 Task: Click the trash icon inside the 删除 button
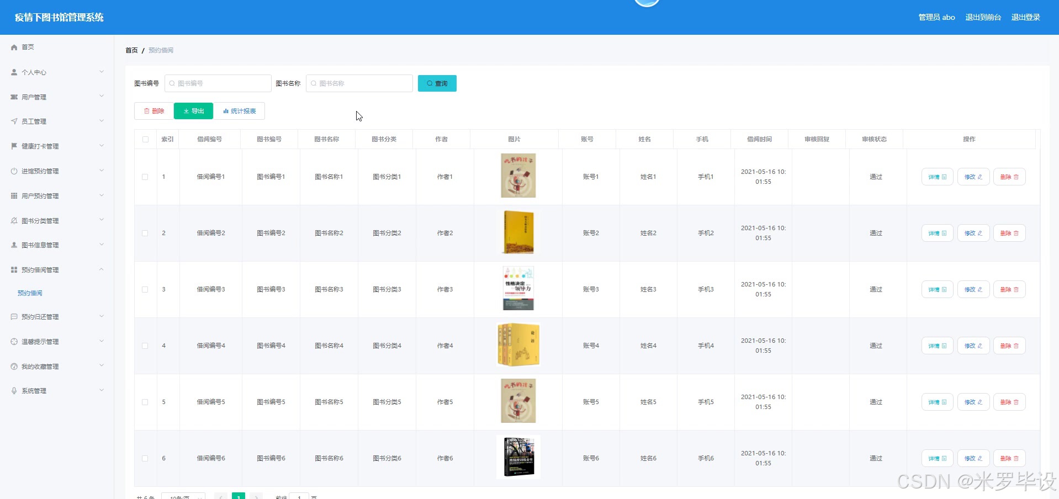point(147,111)
